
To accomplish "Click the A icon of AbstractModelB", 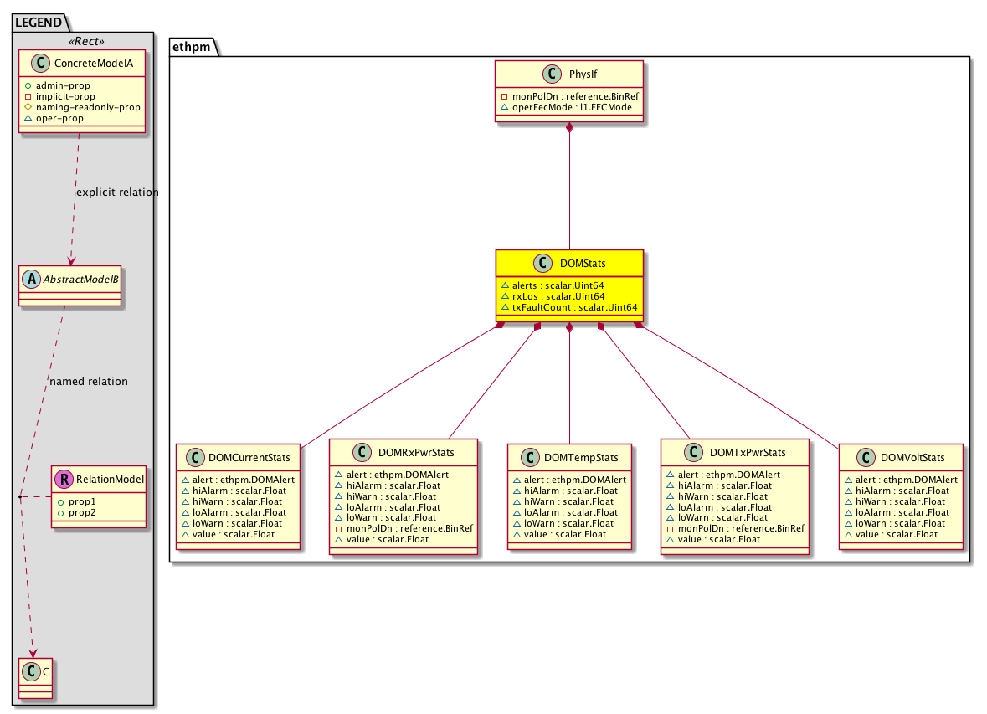I will point(29,278).
